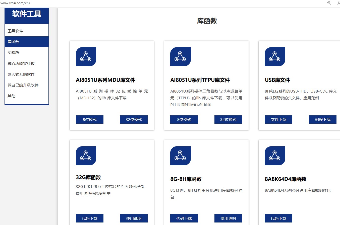The height and width of the screenshot is (225, 340).
Task: Open 32G库函数 使用说明
Action: pos(134,218)
